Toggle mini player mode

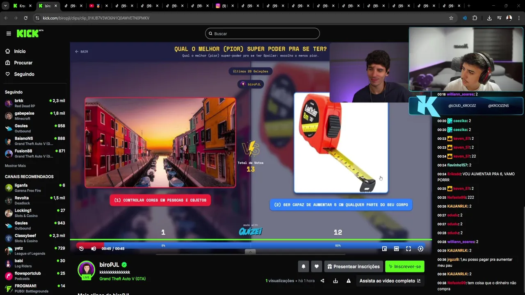click(x=384, y=249)
